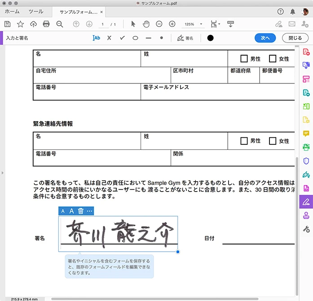Select the cross mark (X) tool

click(x=109, y=38)
